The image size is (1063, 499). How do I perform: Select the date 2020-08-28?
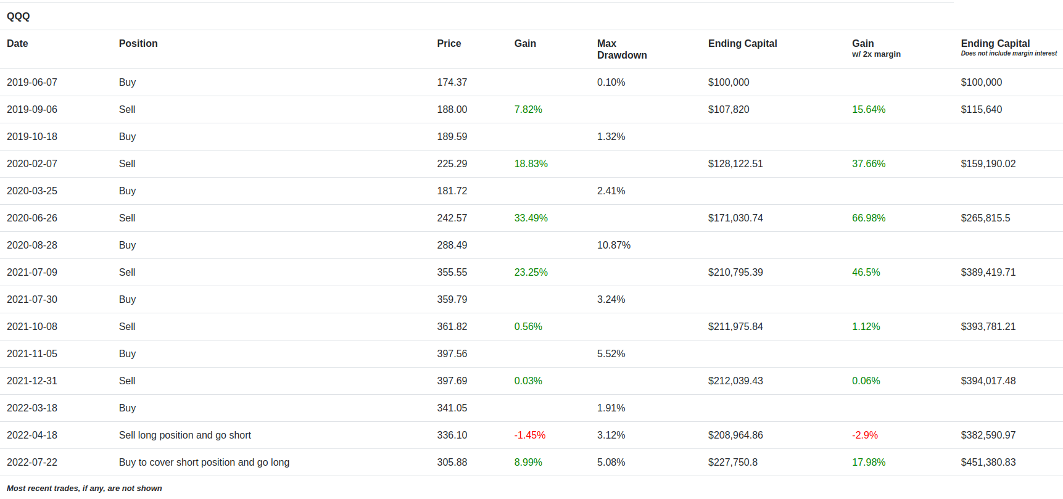[x=32, y=245]
